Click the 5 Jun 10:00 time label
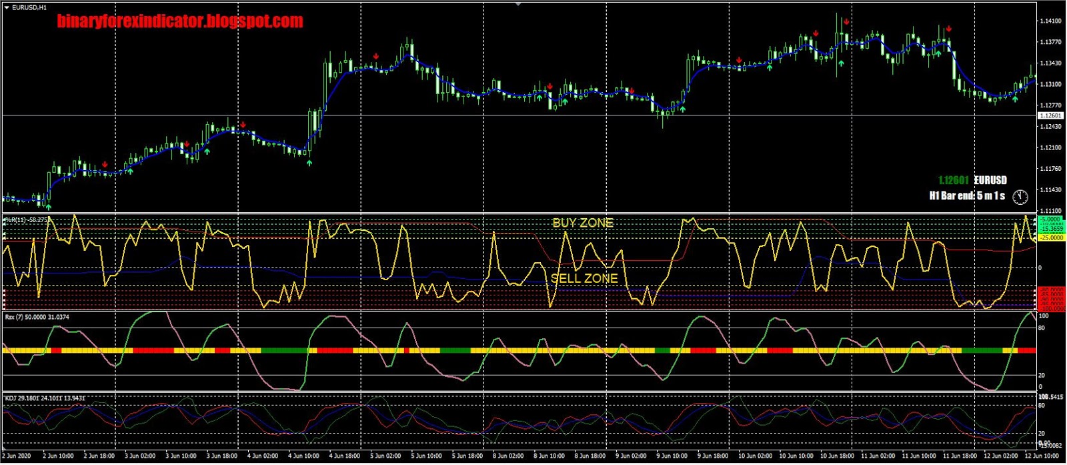 pos(426,456)
